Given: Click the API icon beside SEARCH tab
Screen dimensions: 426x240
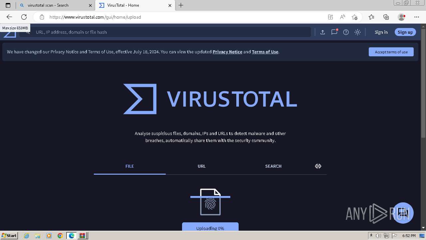Looking at the screenshot, I should tap(318, 166).
